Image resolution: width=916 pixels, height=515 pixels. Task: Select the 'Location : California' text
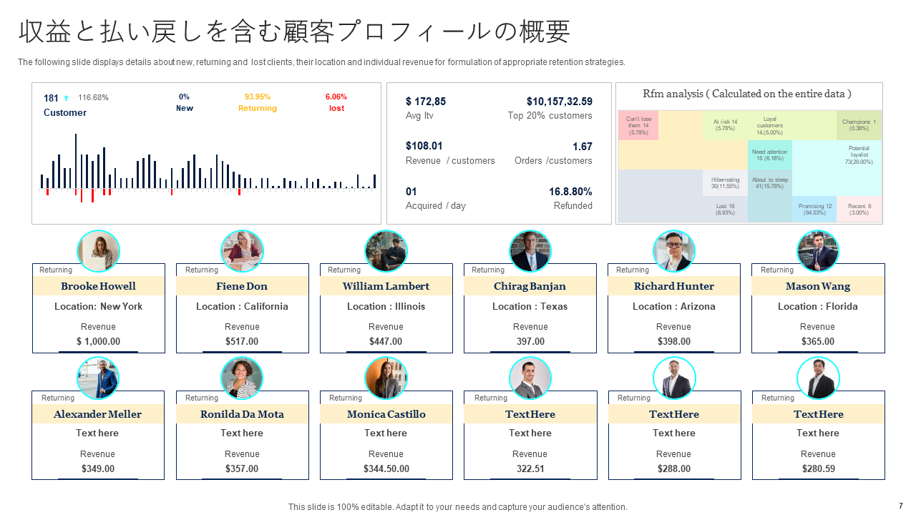pyautogui.click(x=242, y=306)
